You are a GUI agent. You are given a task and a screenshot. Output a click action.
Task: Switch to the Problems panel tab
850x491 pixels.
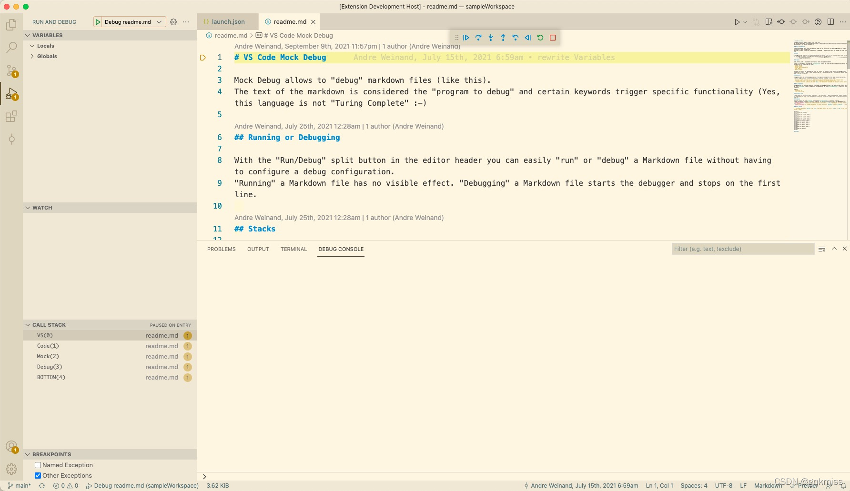pos(222,249)
